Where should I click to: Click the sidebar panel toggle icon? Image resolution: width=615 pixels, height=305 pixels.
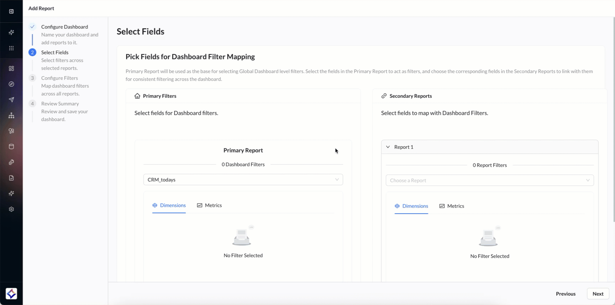pos(11,11)
